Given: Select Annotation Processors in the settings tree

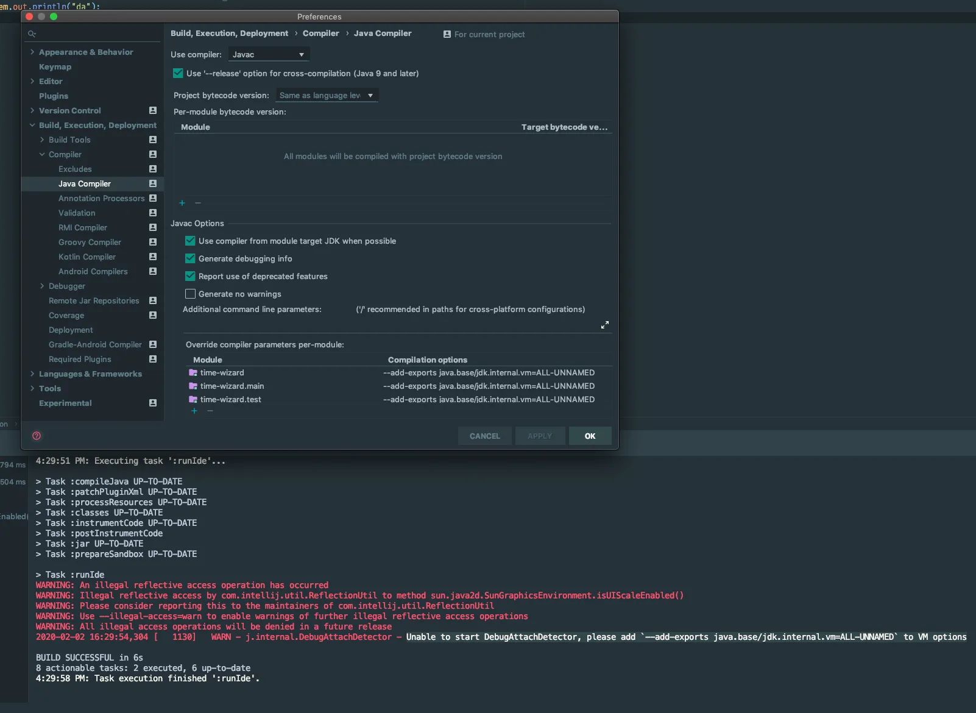Looking at the screenshot, I should [101, 198].
